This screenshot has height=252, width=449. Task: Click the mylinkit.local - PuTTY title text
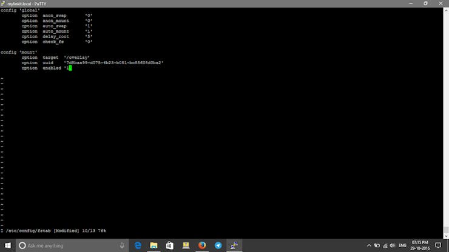27,4
